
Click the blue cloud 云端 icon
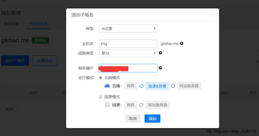107,86
